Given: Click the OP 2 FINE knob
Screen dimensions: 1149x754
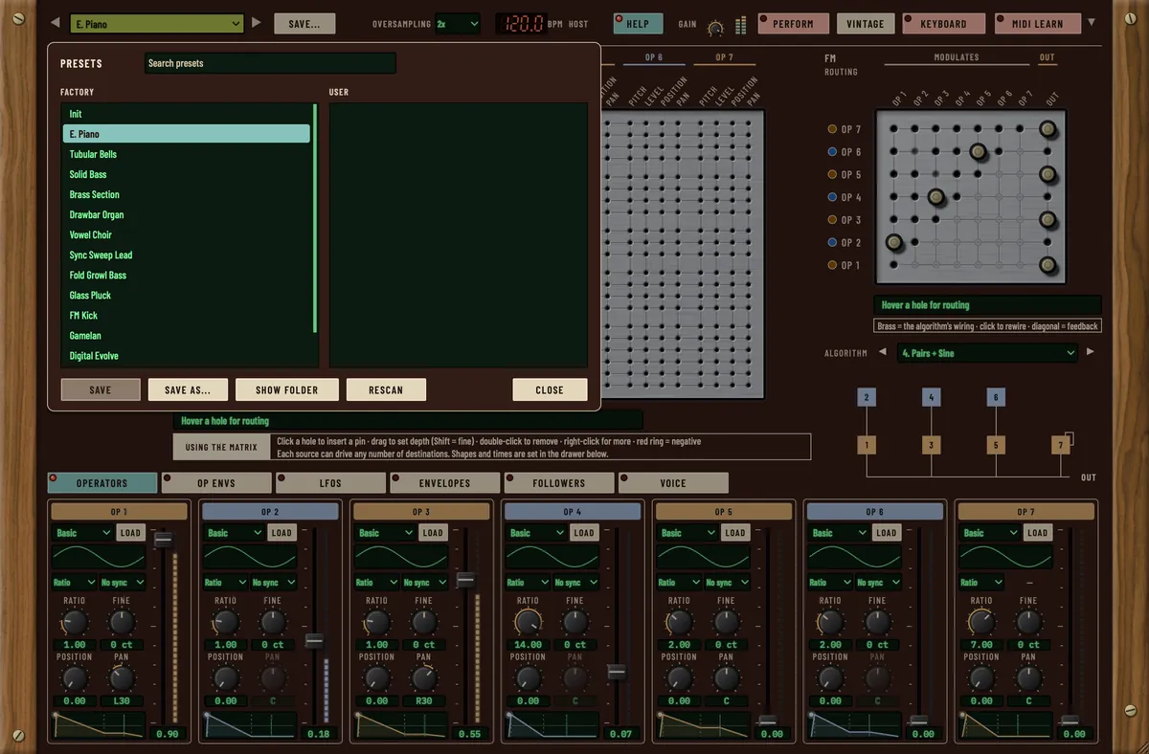Looking at the screenshot, I should click(272, 624).
